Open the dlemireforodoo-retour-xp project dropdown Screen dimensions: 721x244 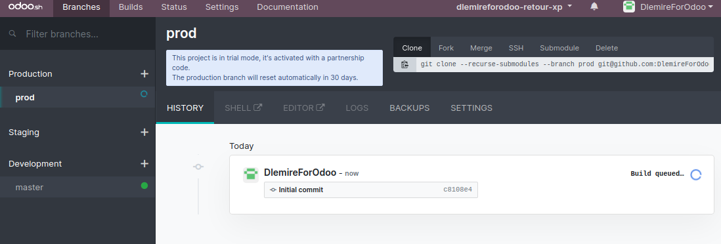[x=513, y=7]
